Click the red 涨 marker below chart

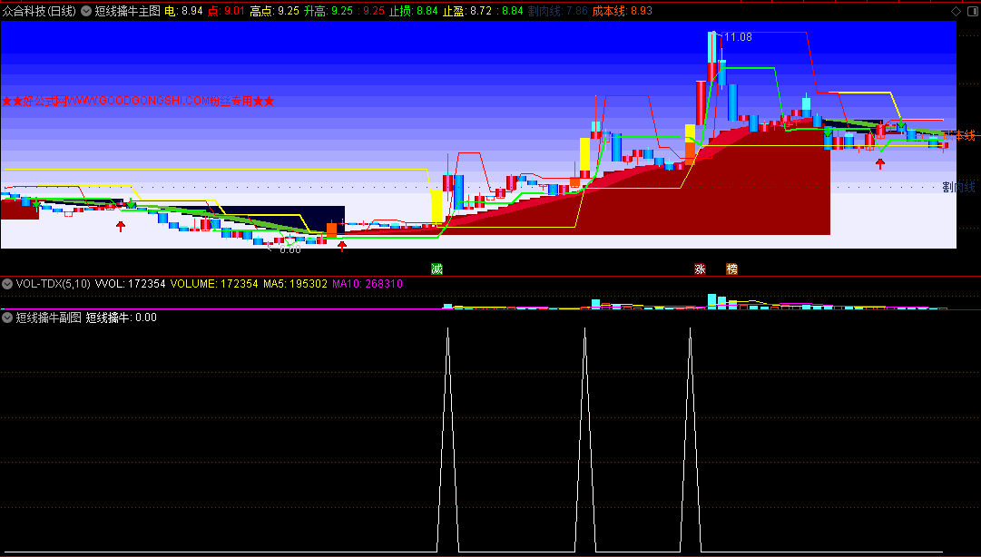700,269
